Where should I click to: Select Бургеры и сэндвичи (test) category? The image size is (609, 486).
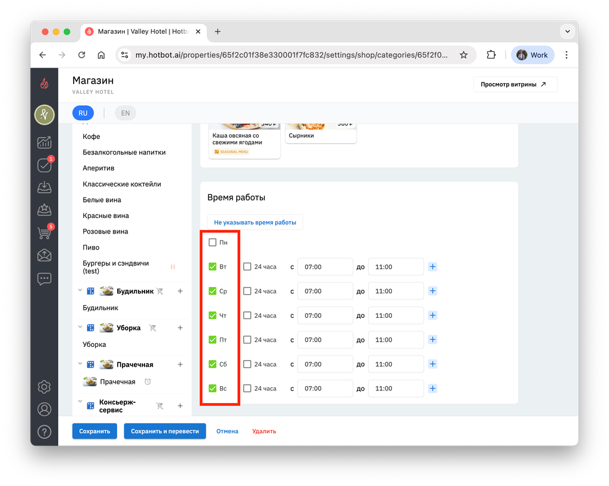pyautogui.click(x=116, y=267)
